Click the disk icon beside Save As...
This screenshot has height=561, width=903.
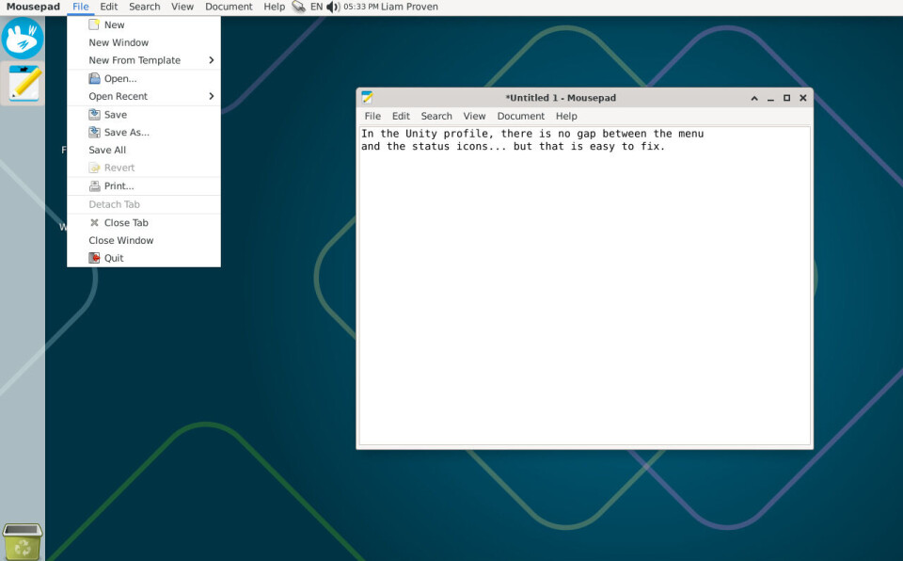point(94,133)
